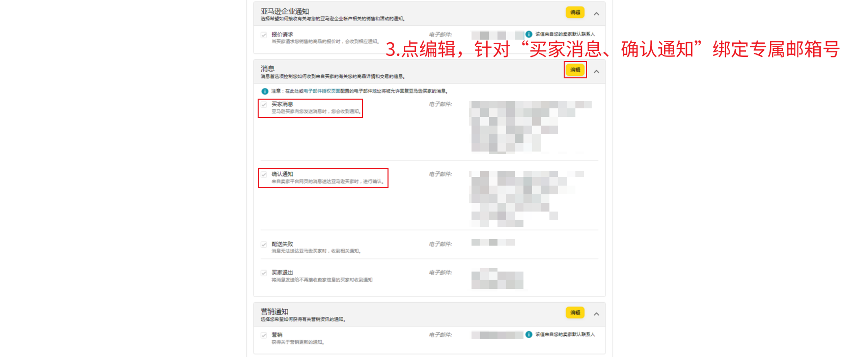Click the 买家退出 email address

[x=497, y=279]
